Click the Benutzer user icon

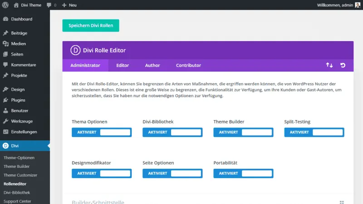pyautogui.click(x=5, y=110)
